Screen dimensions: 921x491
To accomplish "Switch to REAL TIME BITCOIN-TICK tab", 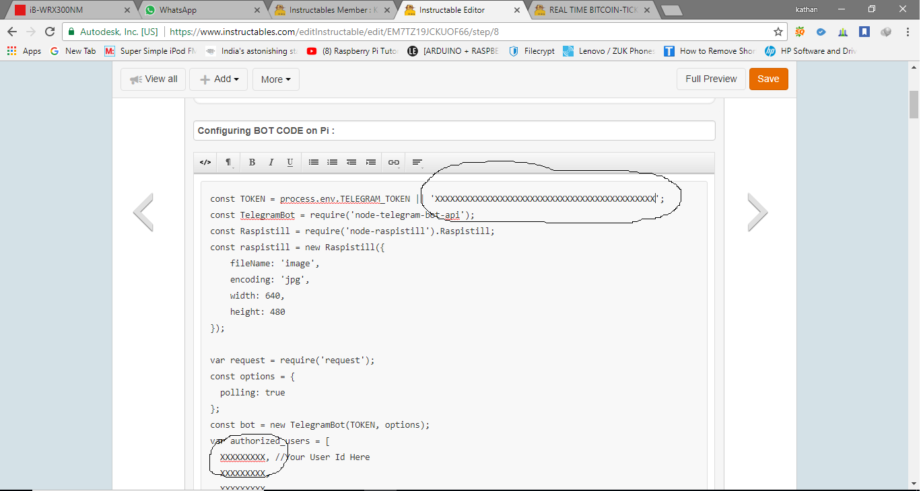I will tap(591, 10).
